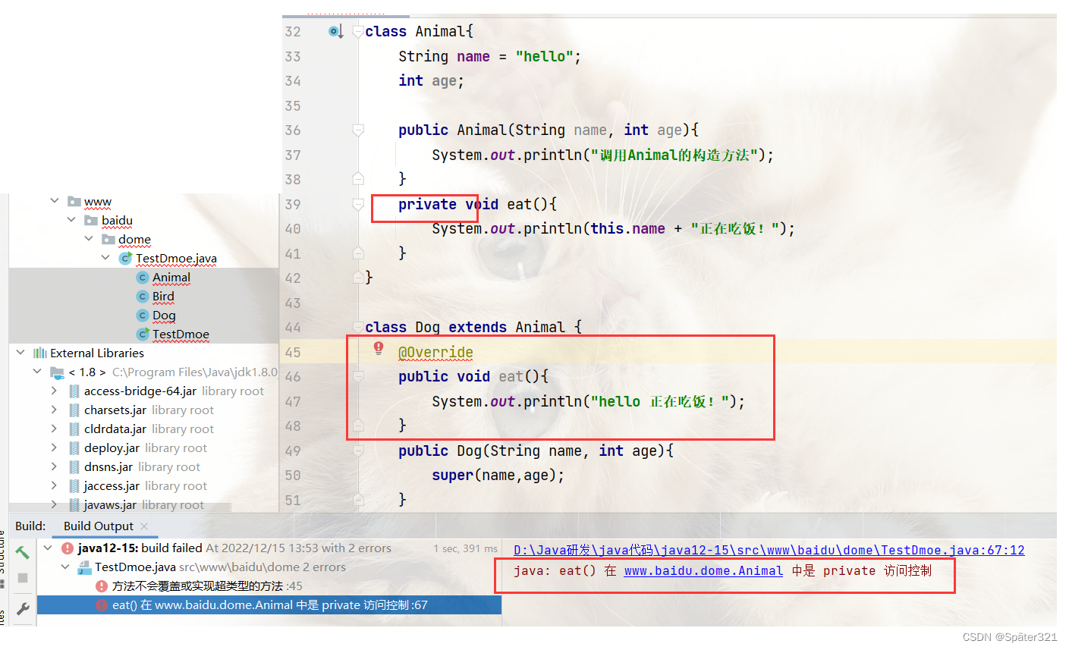Follow the www.baidu.dome.Animal link in build output
1069x650 pixels.
(703, 571)
